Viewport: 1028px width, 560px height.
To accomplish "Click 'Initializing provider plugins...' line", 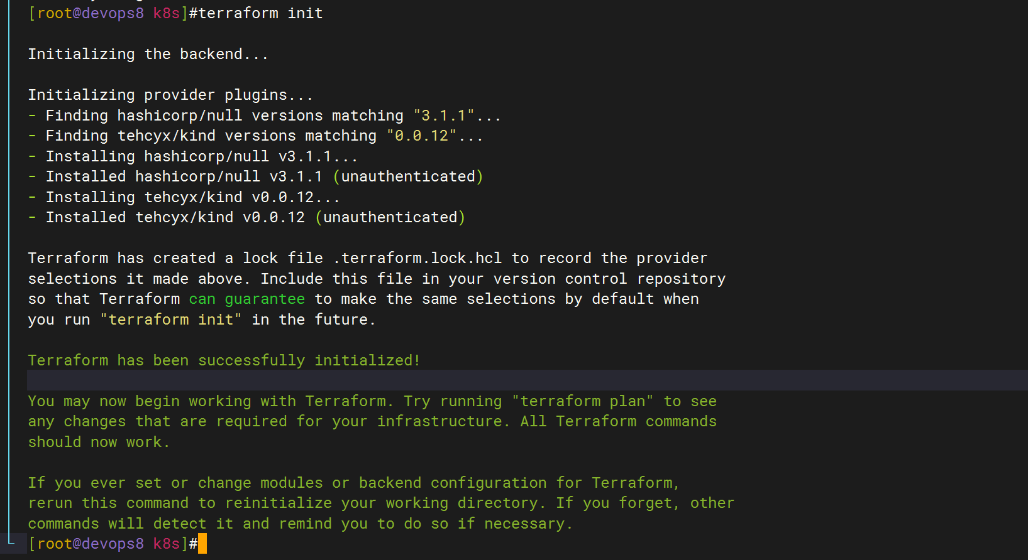I will tap(170, 95).
